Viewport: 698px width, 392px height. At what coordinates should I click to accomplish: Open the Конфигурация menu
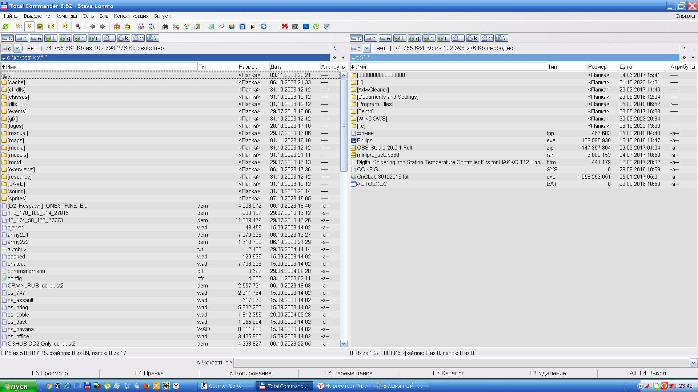(131, 16)
